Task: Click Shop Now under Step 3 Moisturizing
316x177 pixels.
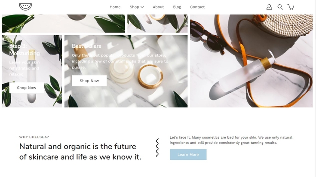Action: [x=27, y=88]
